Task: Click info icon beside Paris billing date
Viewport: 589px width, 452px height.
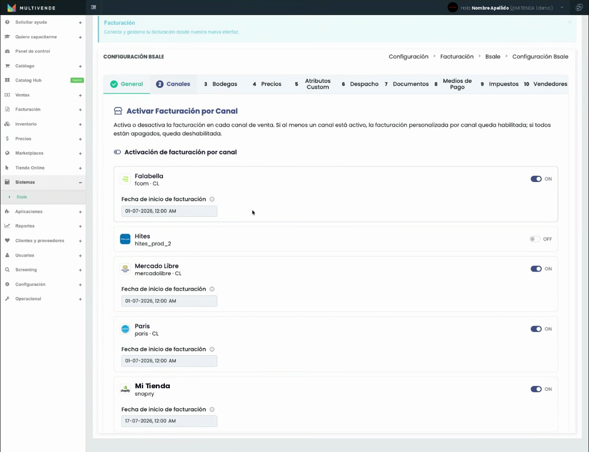Action: [x=212, y=349]
